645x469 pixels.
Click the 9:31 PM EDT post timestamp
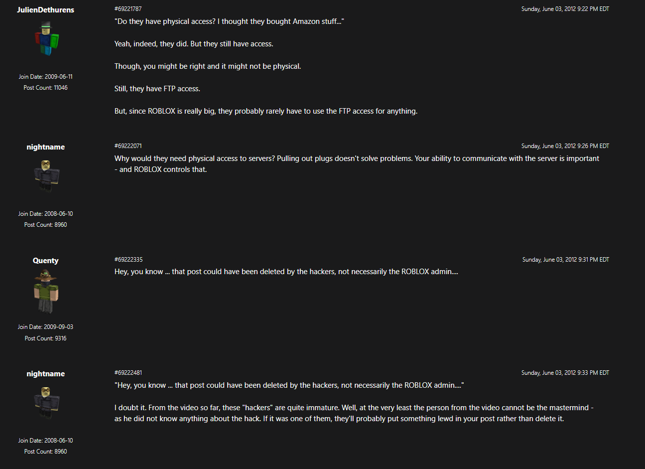pyautogui.click(x=565, y=260)
